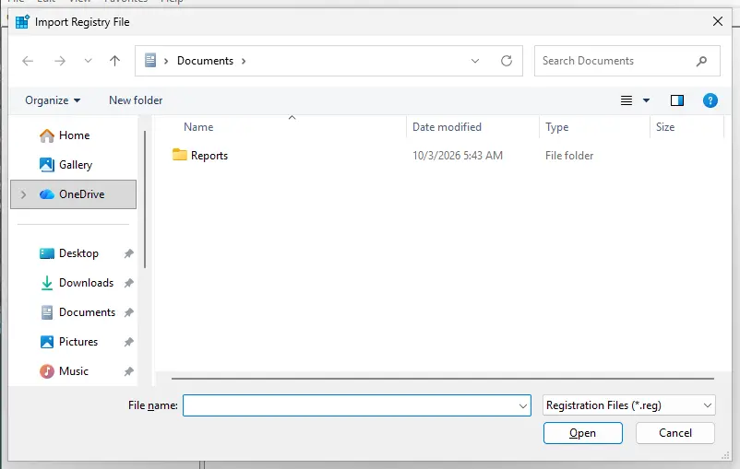The image size is (740, 469).
Task: Click the pin icon beside Music
Action: [x=128, y=371]
